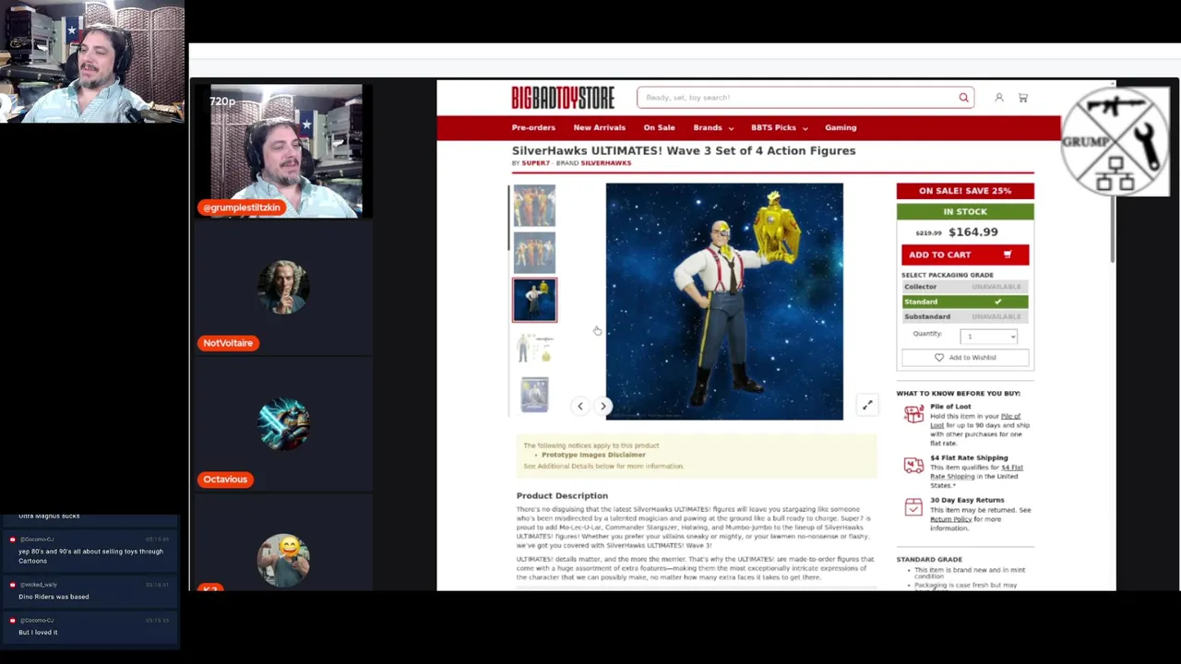The height and width of the screenshot is (664, 1181).
Task: Click the GRUMP channel logo
Action: click(x=1115, y=141)
